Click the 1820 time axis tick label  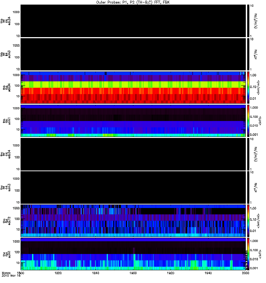pyautogui.click(x=58, y=273)
